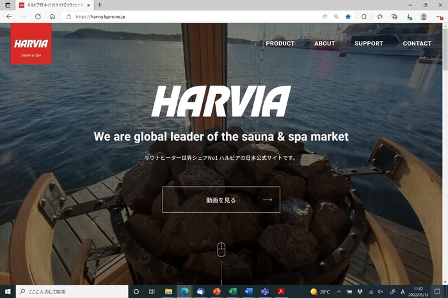448x298 pixels.
Task: Click the favorites star in address bar
Action: click(x=348, y=17)
